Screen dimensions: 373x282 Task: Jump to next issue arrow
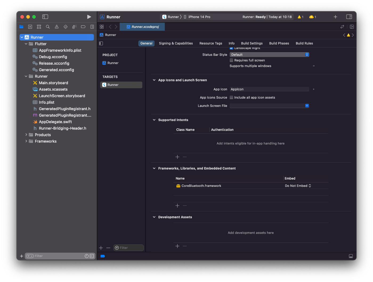pyautogui.click(x=353, y=35)
